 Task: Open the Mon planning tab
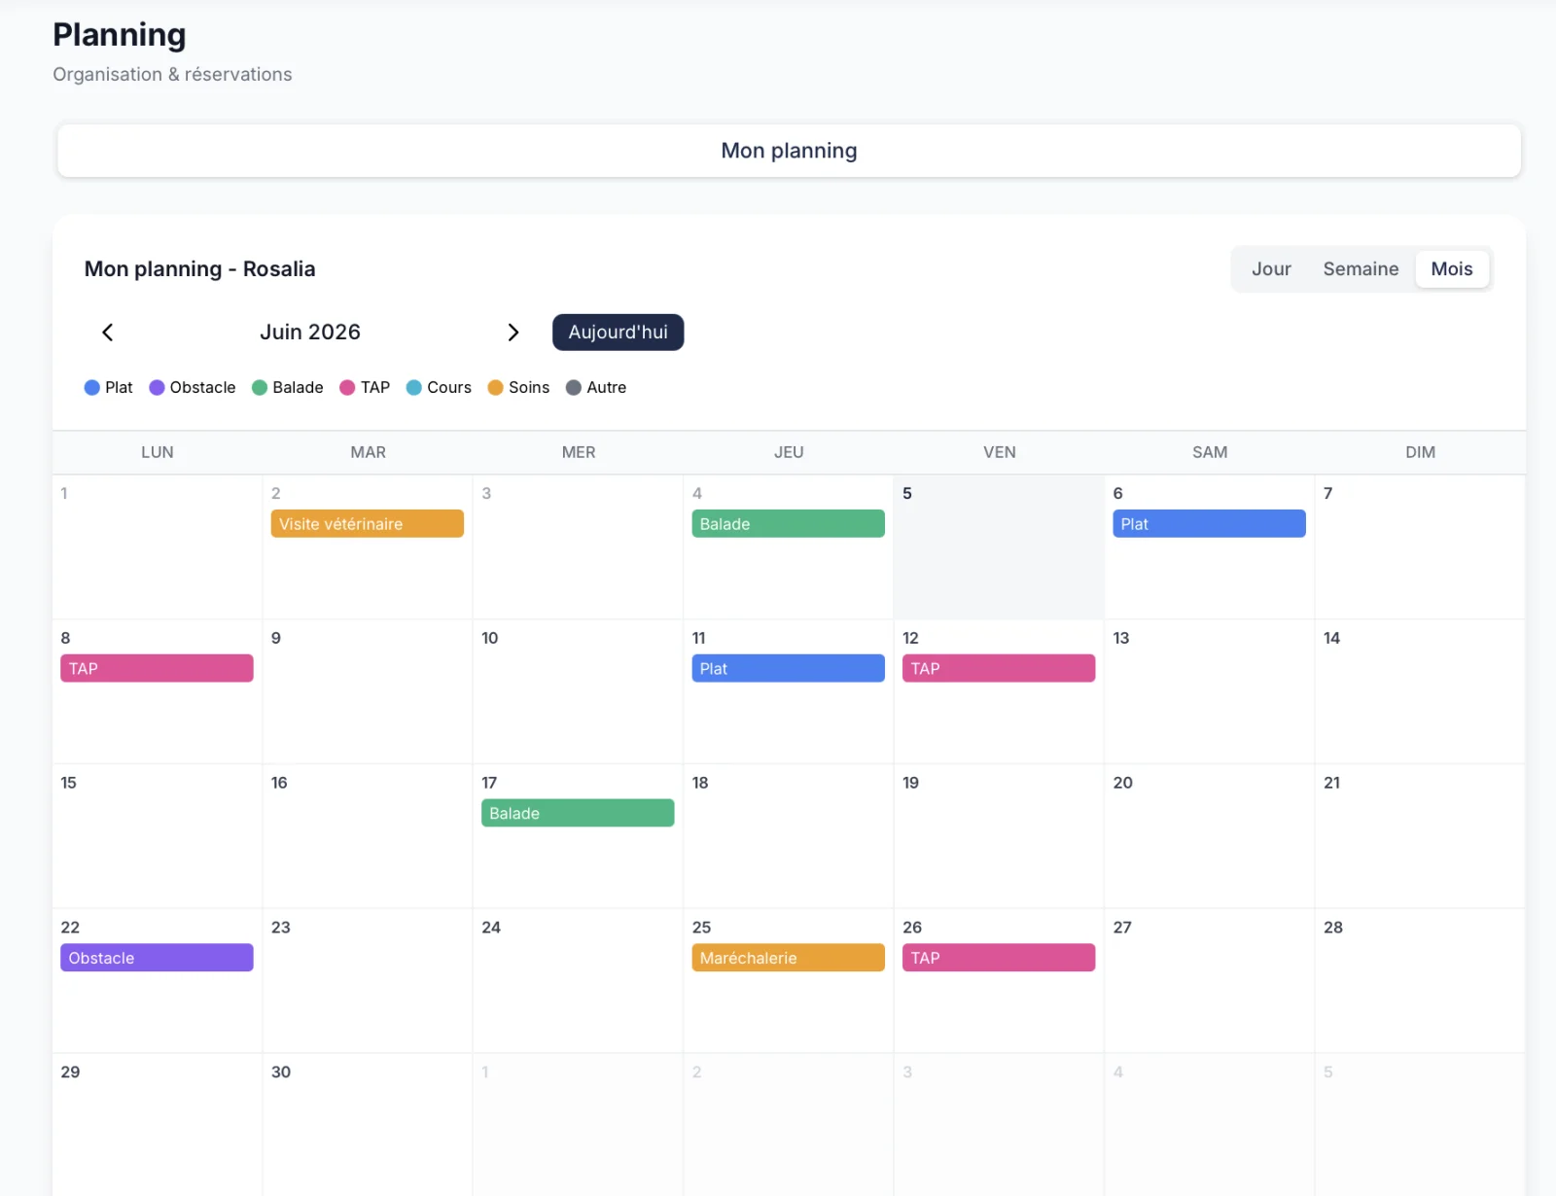(789, 151)
